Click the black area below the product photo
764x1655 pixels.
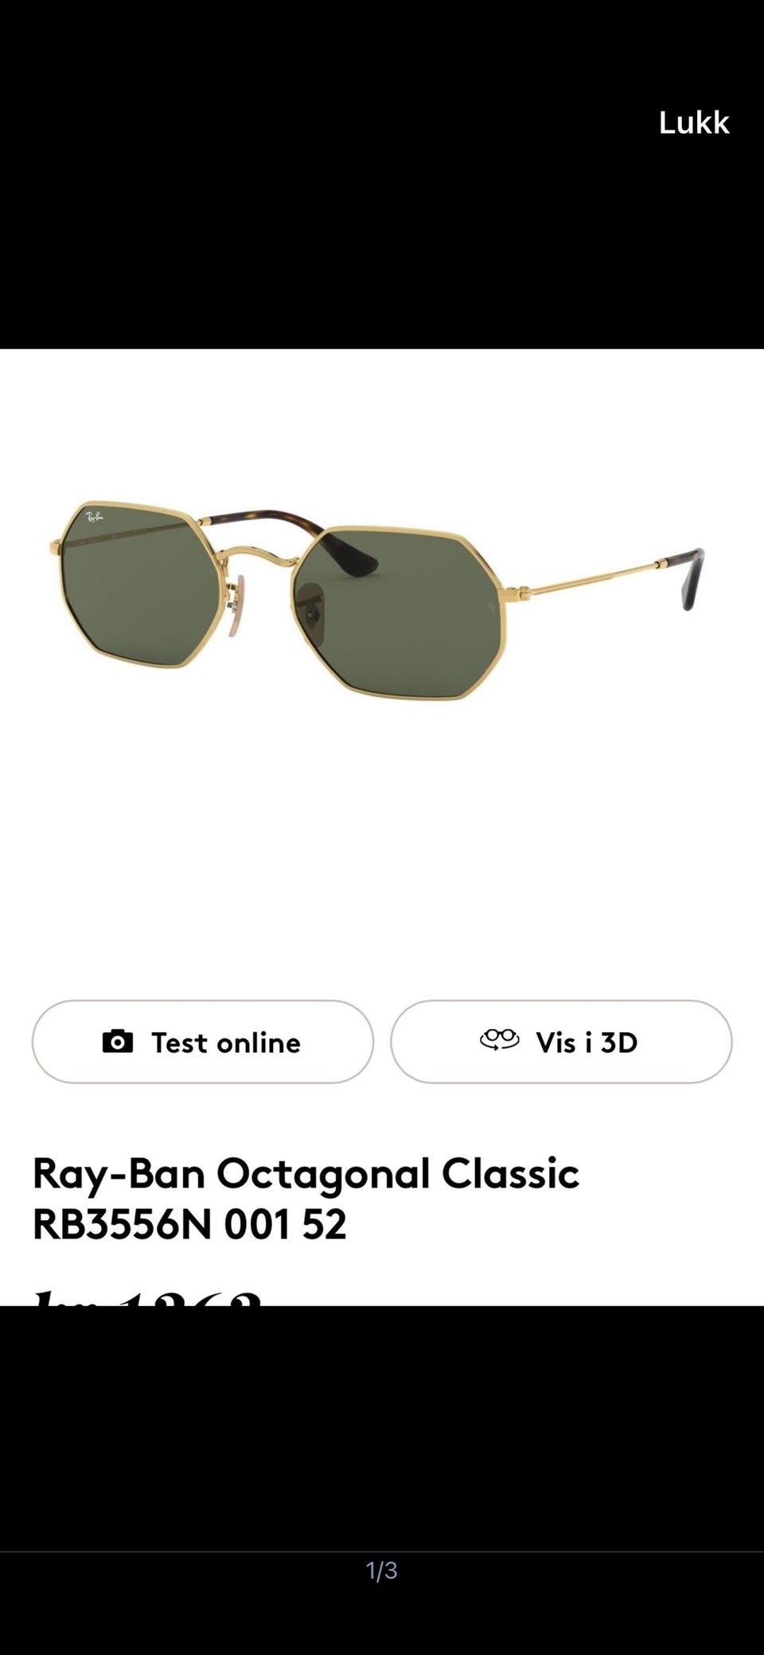(382, 1426)
